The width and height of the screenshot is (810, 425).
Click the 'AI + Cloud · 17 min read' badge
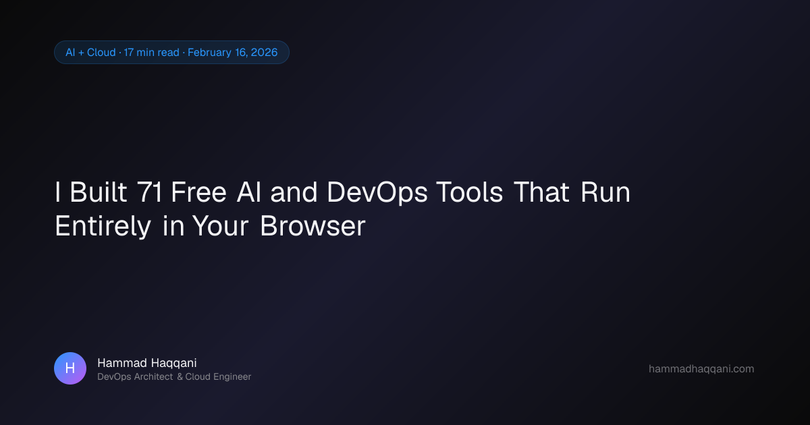coord(171,53)
